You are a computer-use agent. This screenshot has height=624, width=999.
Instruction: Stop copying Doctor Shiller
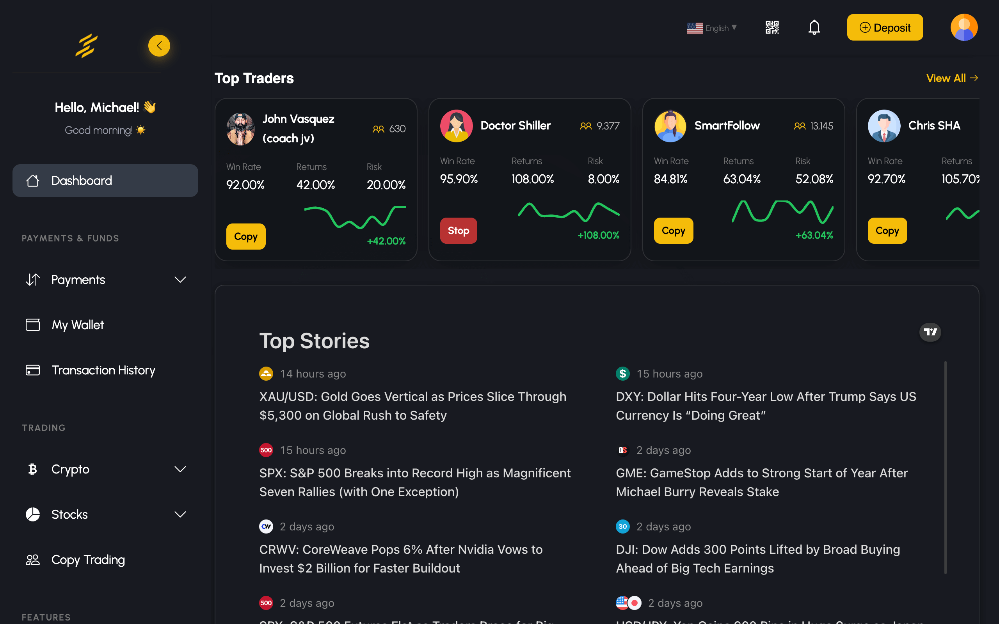[x=458, y=231]
